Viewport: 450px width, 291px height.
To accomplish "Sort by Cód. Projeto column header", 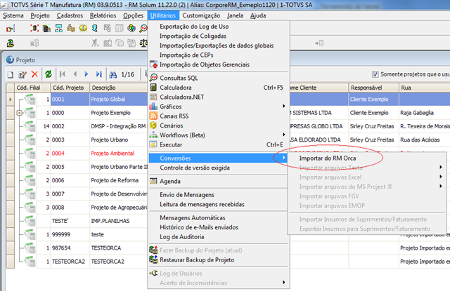I will tap(70, 88).
